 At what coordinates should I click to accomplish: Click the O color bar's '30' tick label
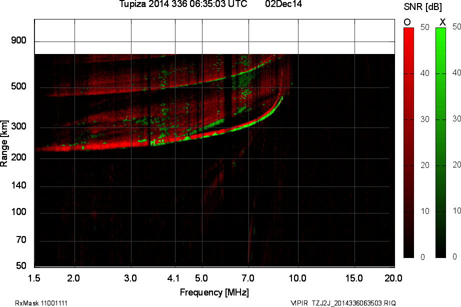(425, 119)
